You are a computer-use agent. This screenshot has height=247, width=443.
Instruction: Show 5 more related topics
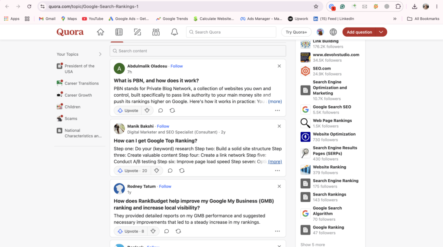tap(312, 244)
